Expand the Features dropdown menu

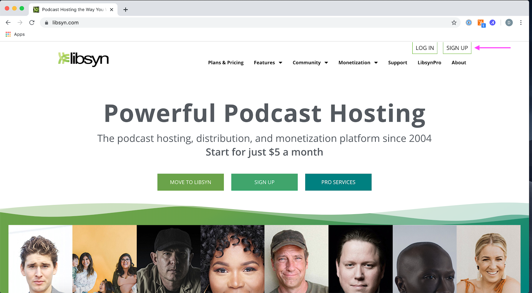[x=268, y=63]
